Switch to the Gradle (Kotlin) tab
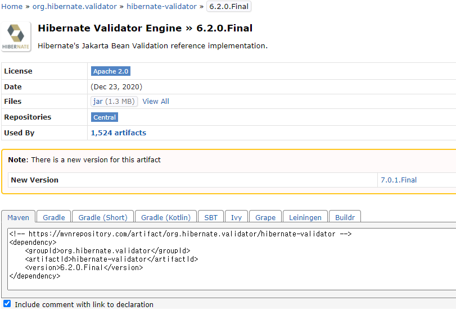Screen dimensions: 456x315 tap(166, 217)
